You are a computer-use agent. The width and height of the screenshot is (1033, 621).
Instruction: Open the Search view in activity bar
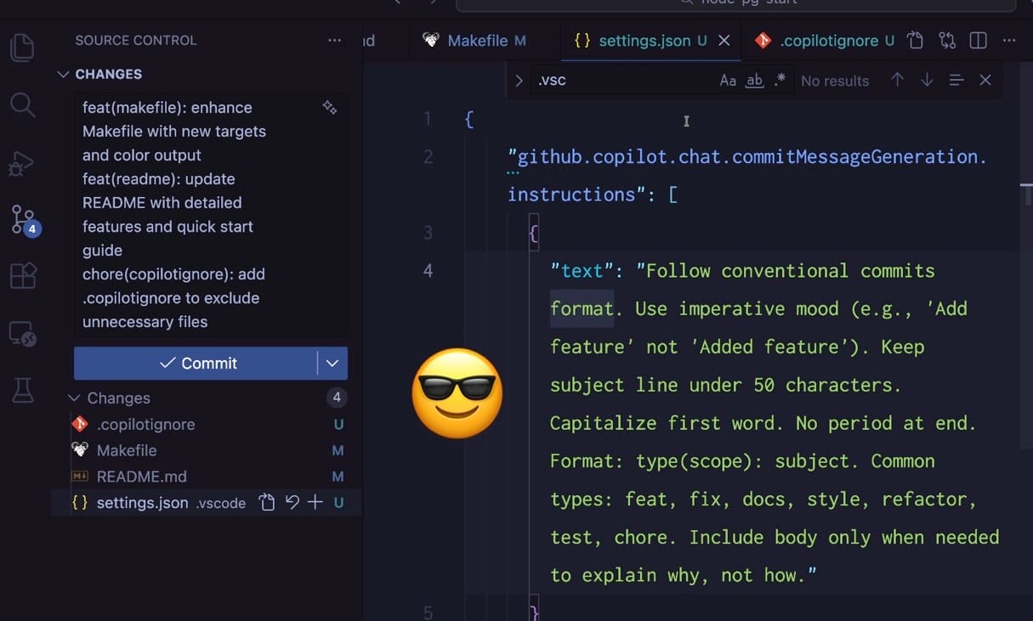23,105
